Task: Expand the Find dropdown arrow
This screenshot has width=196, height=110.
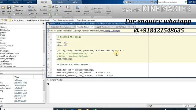Action: 36,14
